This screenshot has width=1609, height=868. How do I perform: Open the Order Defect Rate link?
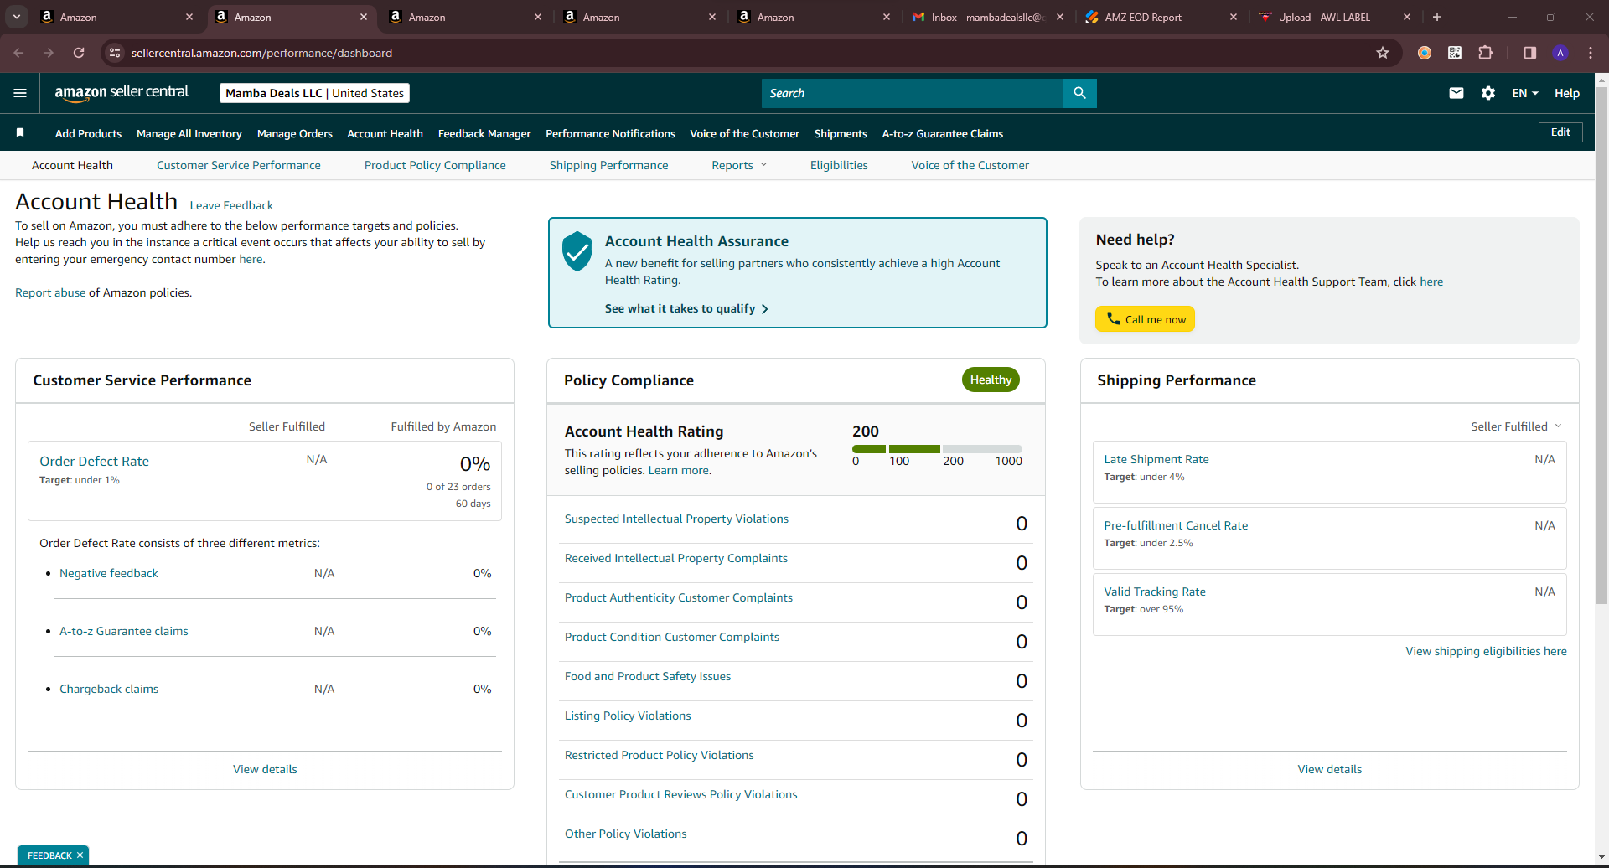tap(94, 461)
